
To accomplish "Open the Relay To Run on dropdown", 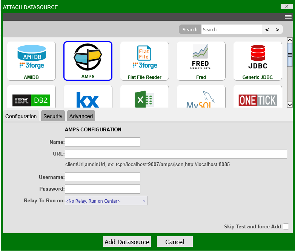I will (106, 201).
